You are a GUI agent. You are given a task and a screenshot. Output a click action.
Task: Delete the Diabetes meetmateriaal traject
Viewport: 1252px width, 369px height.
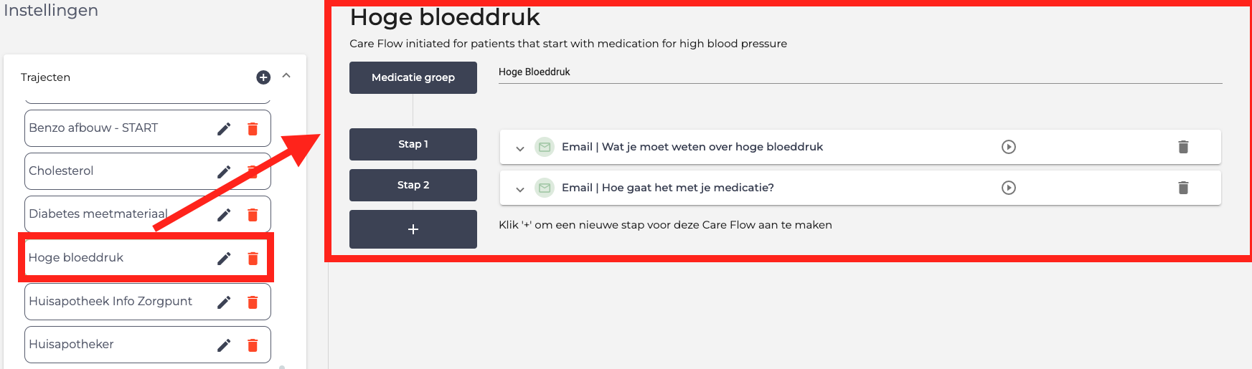[253, 215]
